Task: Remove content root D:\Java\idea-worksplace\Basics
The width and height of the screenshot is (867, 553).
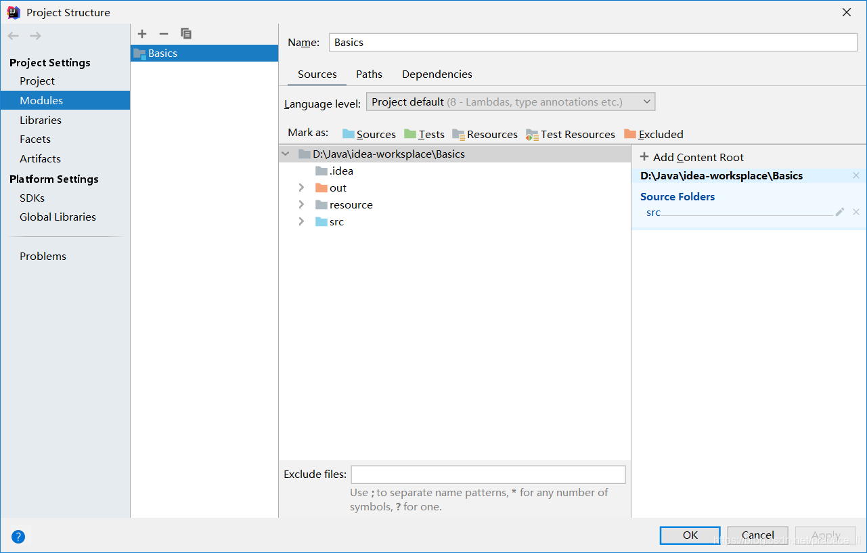Action: (856, 176)
